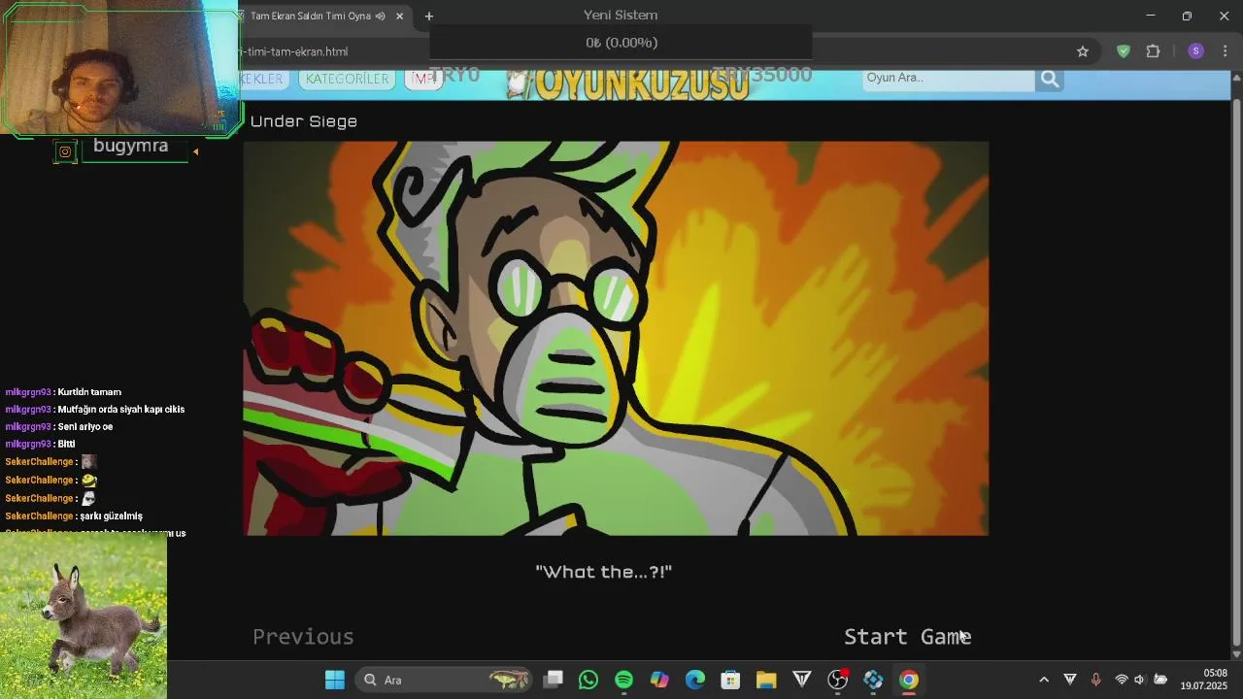1243x699 pixels.
Task: Open the Wi-Fi network tray icon
Action: (x=1122, y=680)
